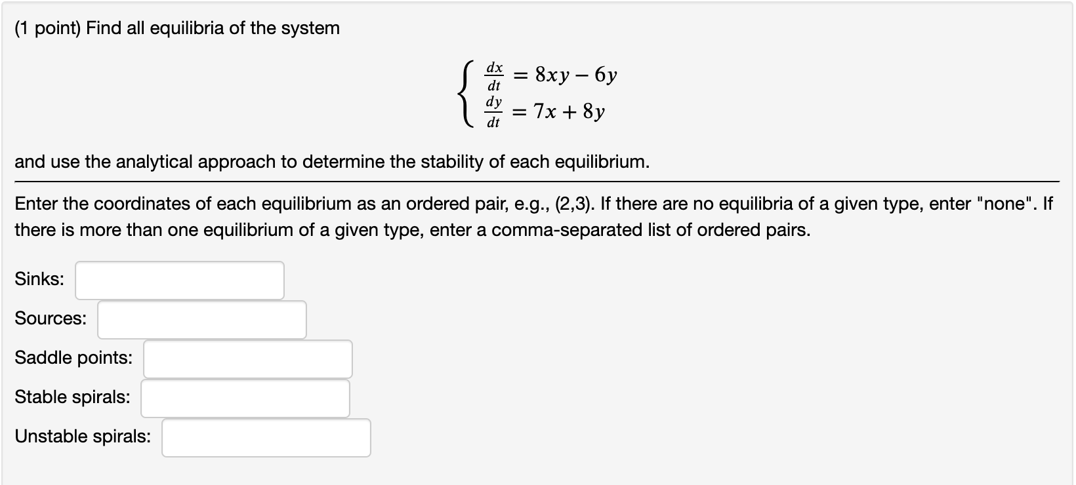Image resolution: width=1076 pixels, height=485 pixels.
Task: Click the curly brace of the system
Action: coord(466,92)
